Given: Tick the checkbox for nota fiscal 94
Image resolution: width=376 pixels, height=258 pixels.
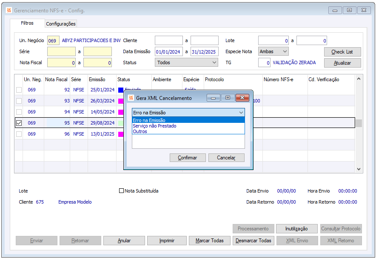Looking at the screenshot, I should point(19,112).
